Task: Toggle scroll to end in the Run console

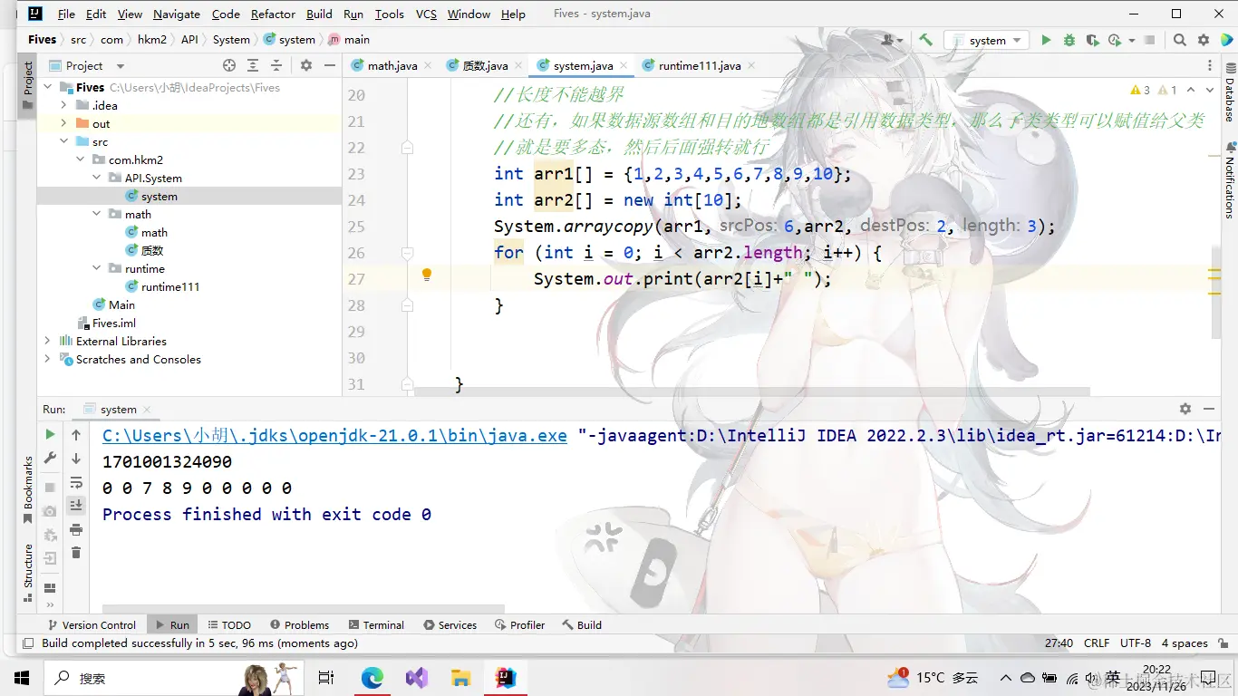Action: pyautogui.click(x=76, y=506)
